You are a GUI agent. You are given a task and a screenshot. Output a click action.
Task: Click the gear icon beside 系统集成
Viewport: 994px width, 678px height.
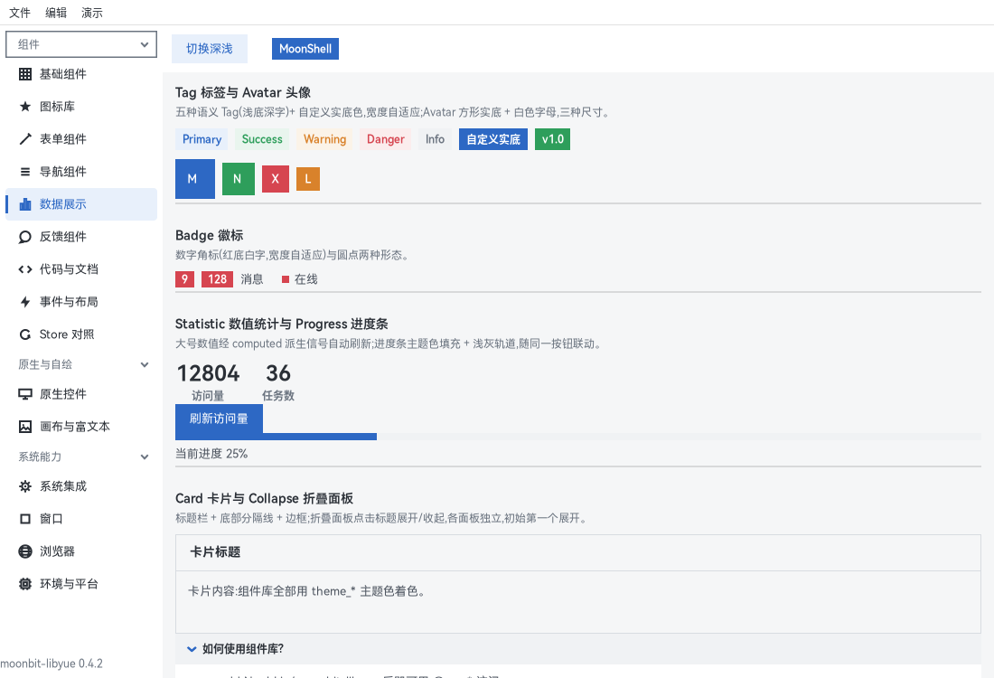pos(25,486)
